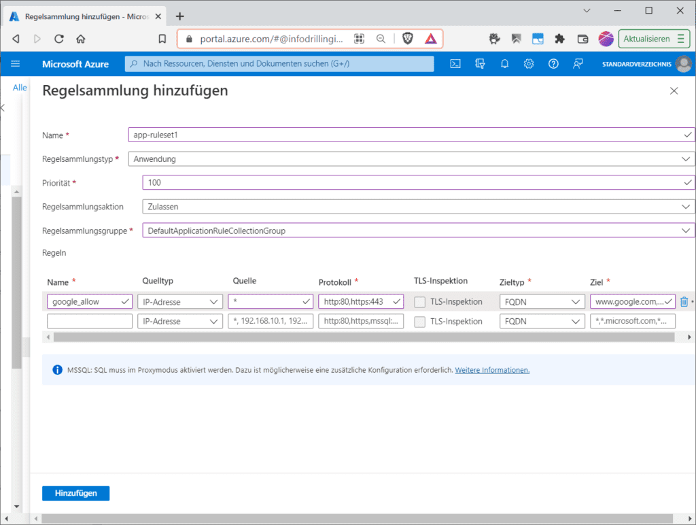Open the notifications bell
Screen dimensions: 696x525
[505, 64]
